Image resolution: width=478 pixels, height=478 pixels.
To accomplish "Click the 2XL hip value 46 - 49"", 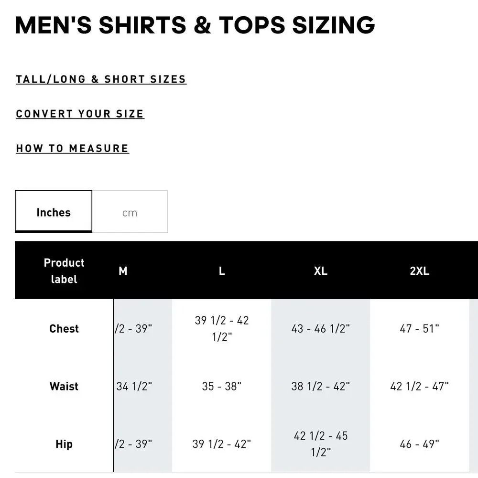I will pos(420,444).
